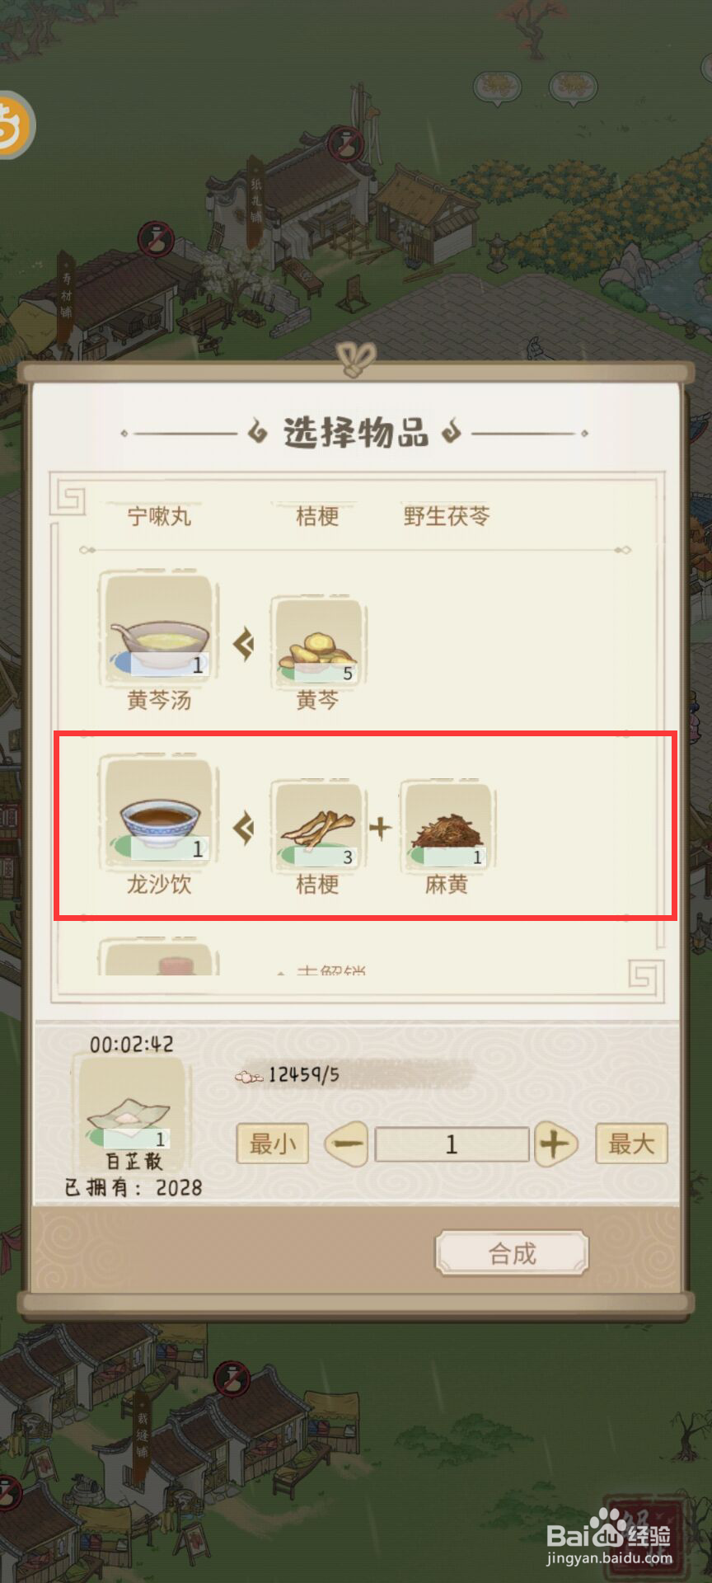Tap the red potion marker above workshop

point(346,144)
